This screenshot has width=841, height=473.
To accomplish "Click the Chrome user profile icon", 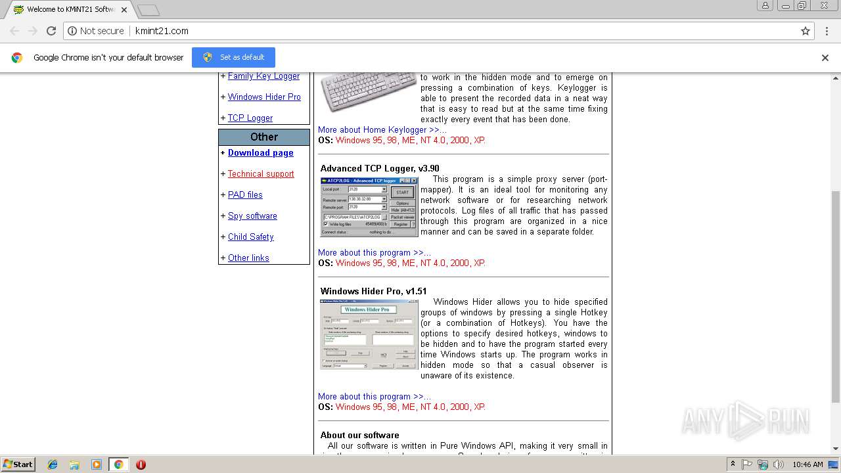I will coord(765,6).
